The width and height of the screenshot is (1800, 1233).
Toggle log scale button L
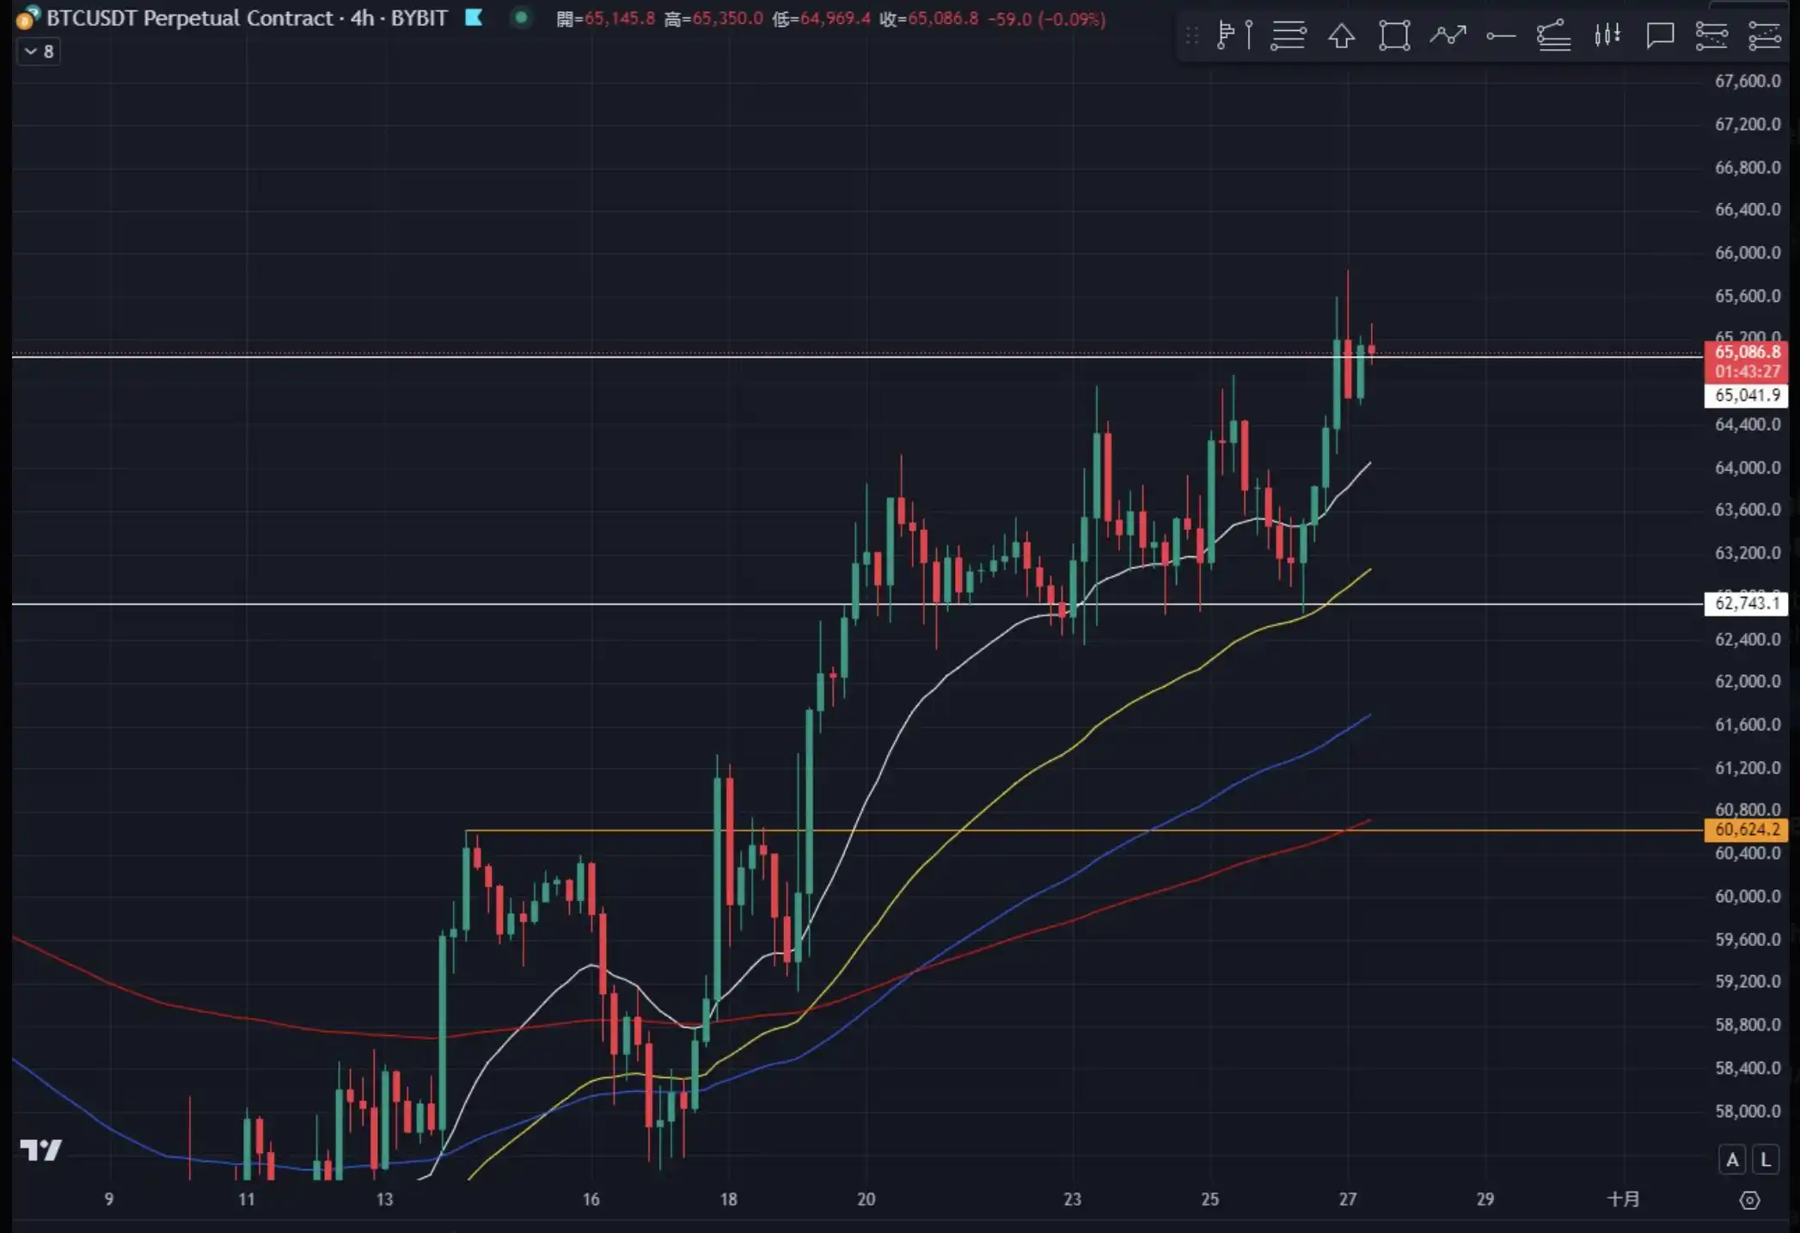point(1766,1160)
